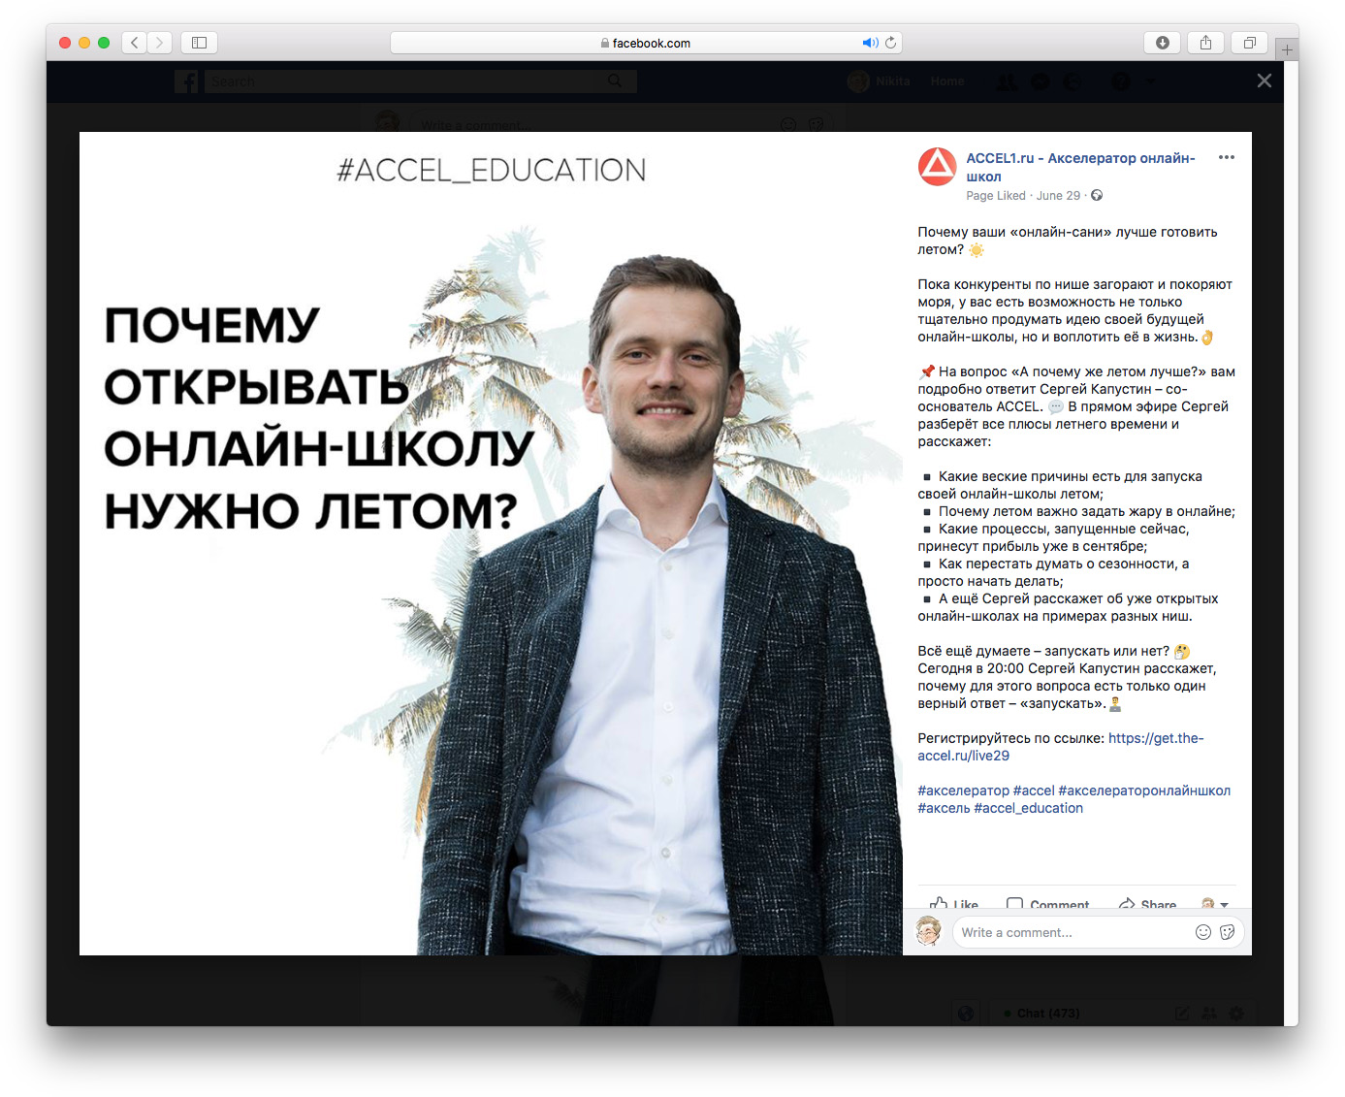Viewport: 1345px width, 1097px height.
Task: Mute the tab audio speaker icon
Action: pyautogui.click(x=870, y=43)
